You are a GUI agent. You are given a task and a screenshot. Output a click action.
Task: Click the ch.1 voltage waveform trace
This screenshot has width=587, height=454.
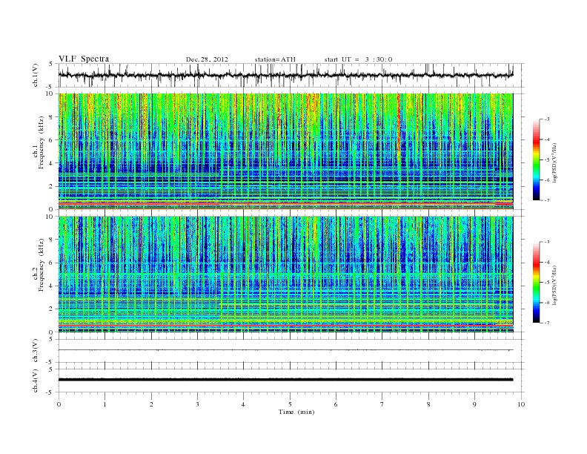285,75
